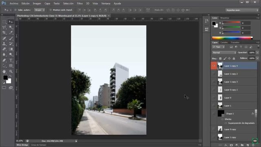
Task: Open the History panel icon
Action: (x=207, y=21)
